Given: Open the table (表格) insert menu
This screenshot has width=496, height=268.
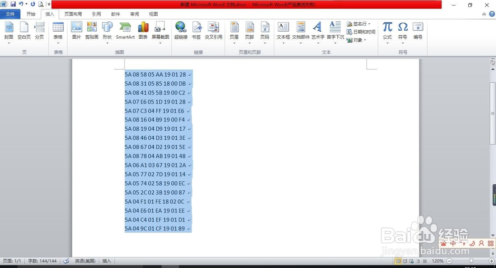Looking at the screenshot, I should (x=58, y=32).
